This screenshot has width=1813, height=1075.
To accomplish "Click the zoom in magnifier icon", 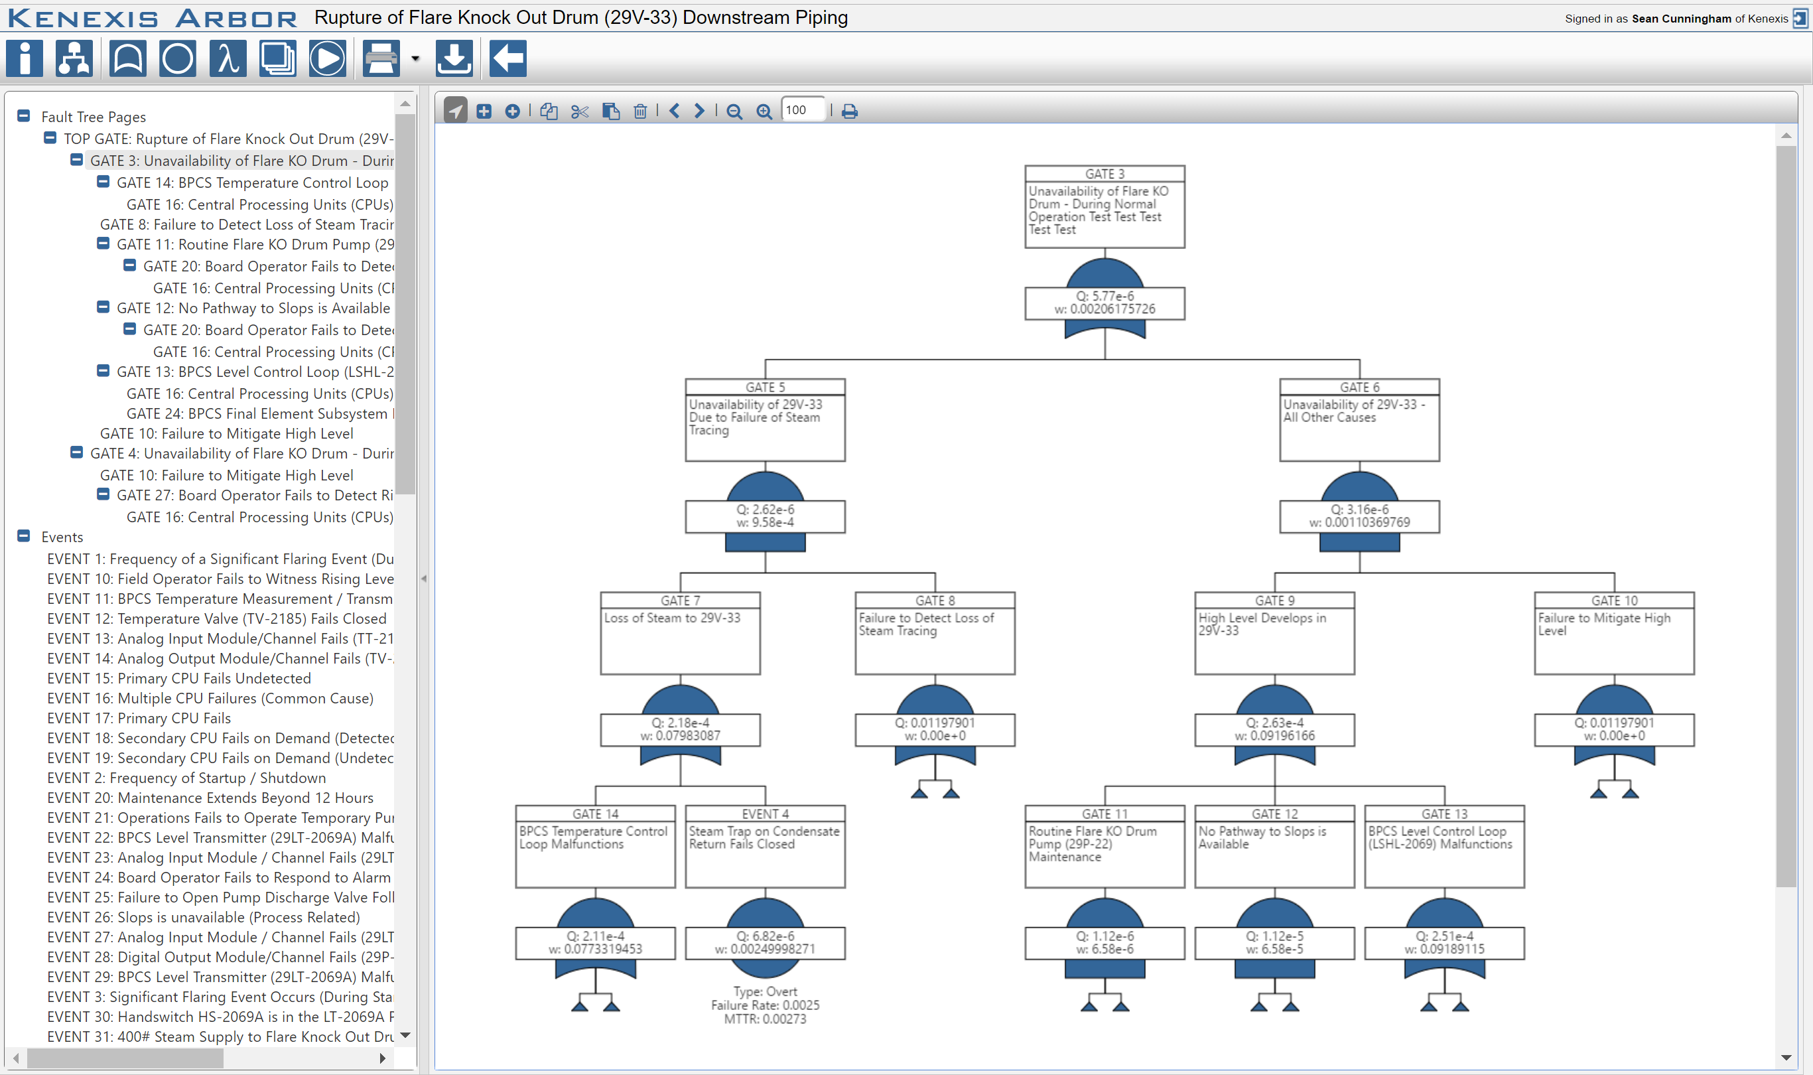I will click(765, 114).
